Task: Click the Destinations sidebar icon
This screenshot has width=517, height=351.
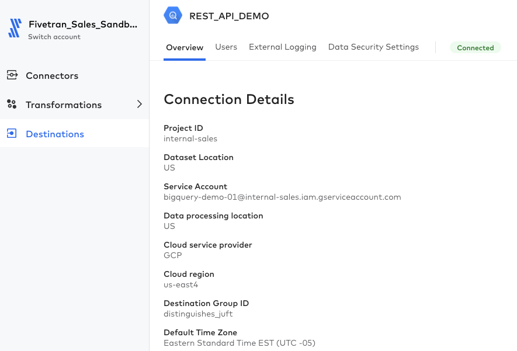Action: pos(12,134)
